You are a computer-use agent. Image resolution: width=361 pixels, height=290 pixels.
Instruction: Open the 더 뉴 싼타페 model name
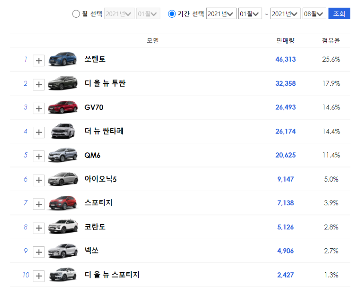coord(104,131)
